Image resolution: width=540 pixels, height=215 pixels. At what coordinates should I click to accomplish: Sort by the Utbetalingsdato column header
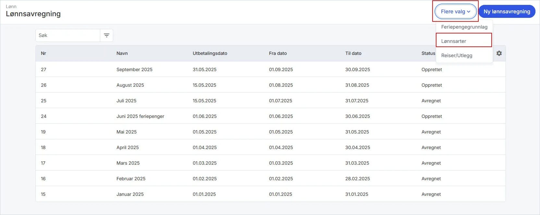point(210,53)
